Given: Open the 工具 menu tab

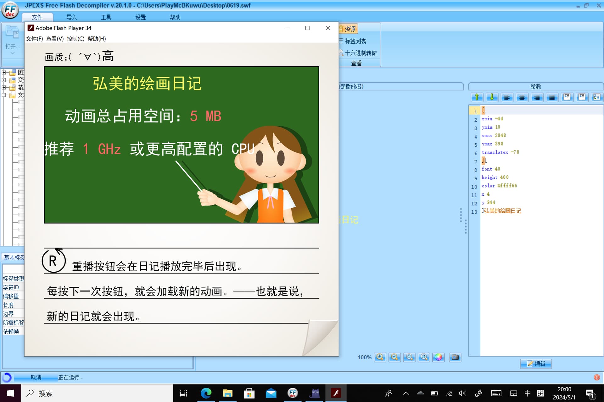Looking at the screenshot, I should (106, 17).
